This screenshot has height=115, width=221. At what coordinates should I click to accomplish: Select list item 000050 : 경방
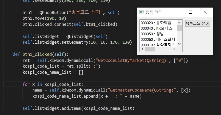tap(158, 34)
